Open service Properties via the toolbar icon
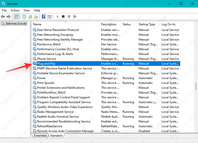 [24, 16]
